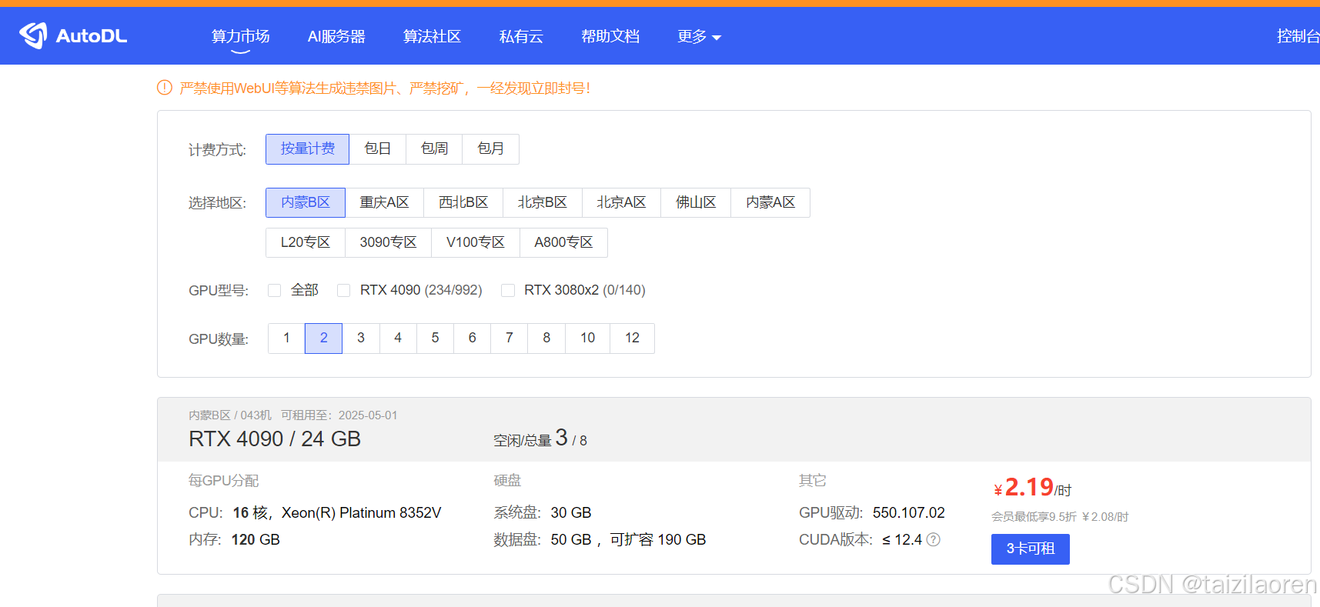Click the RTX 4090 / 24 GB title
The width and height of the screenshot is (1320, 607).
[275, 439]
